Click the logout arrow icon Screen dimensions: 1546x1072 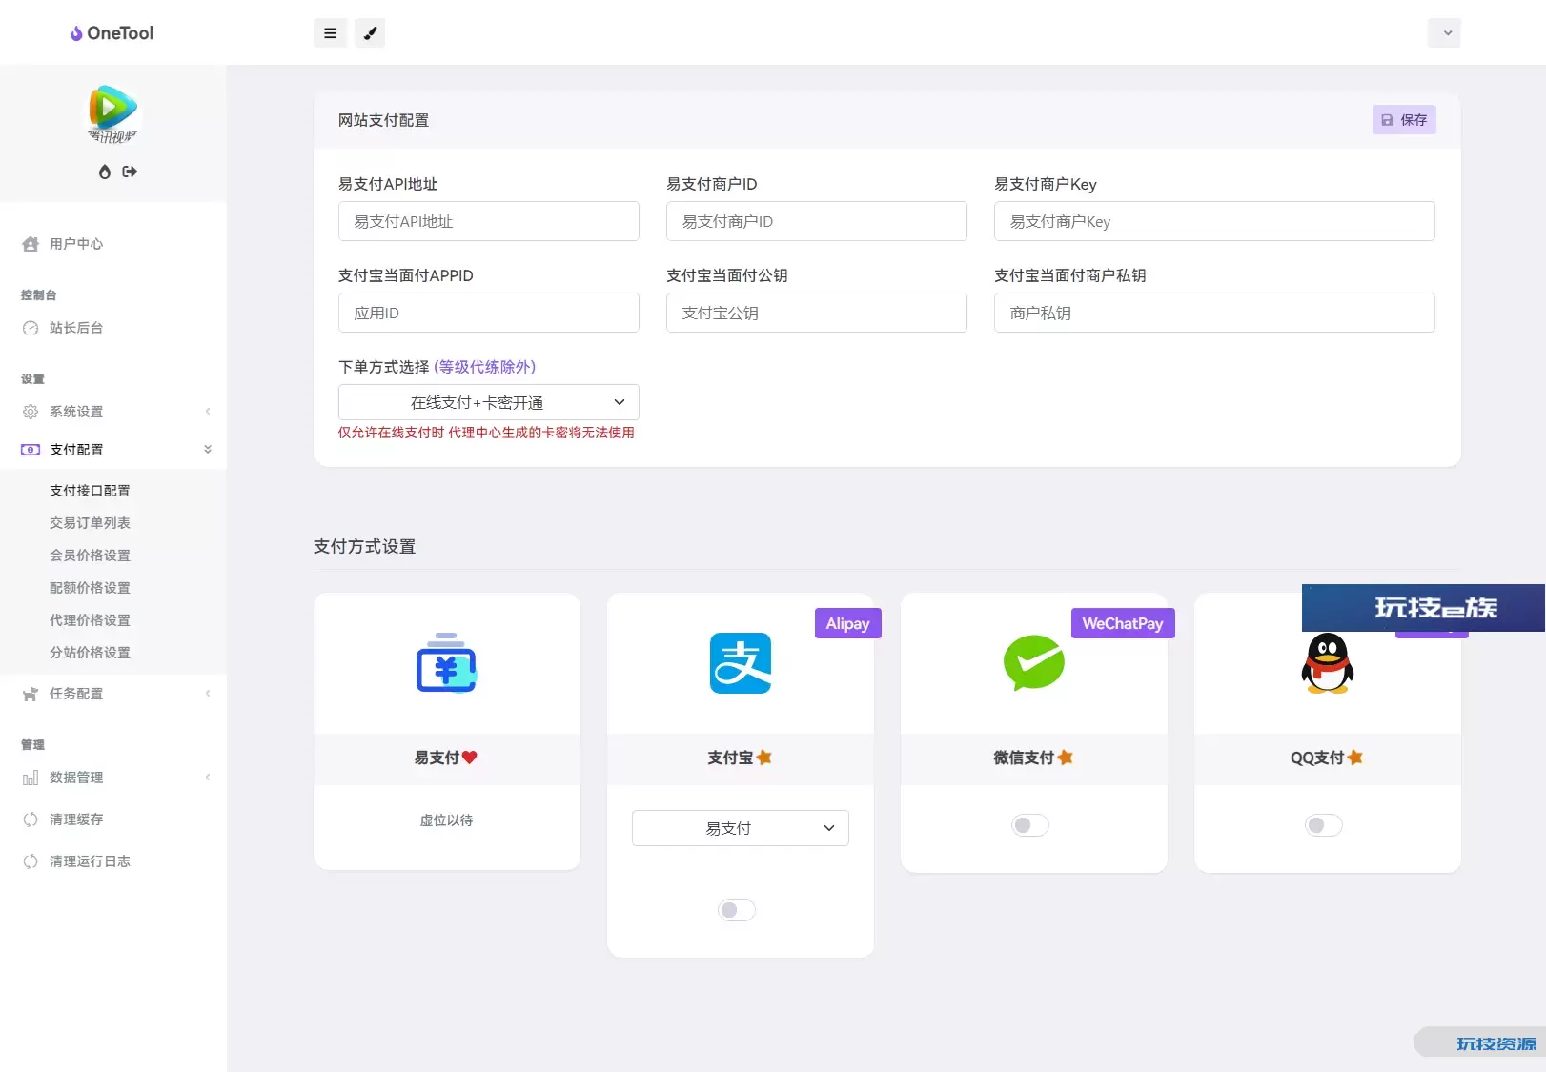(130, 172)
